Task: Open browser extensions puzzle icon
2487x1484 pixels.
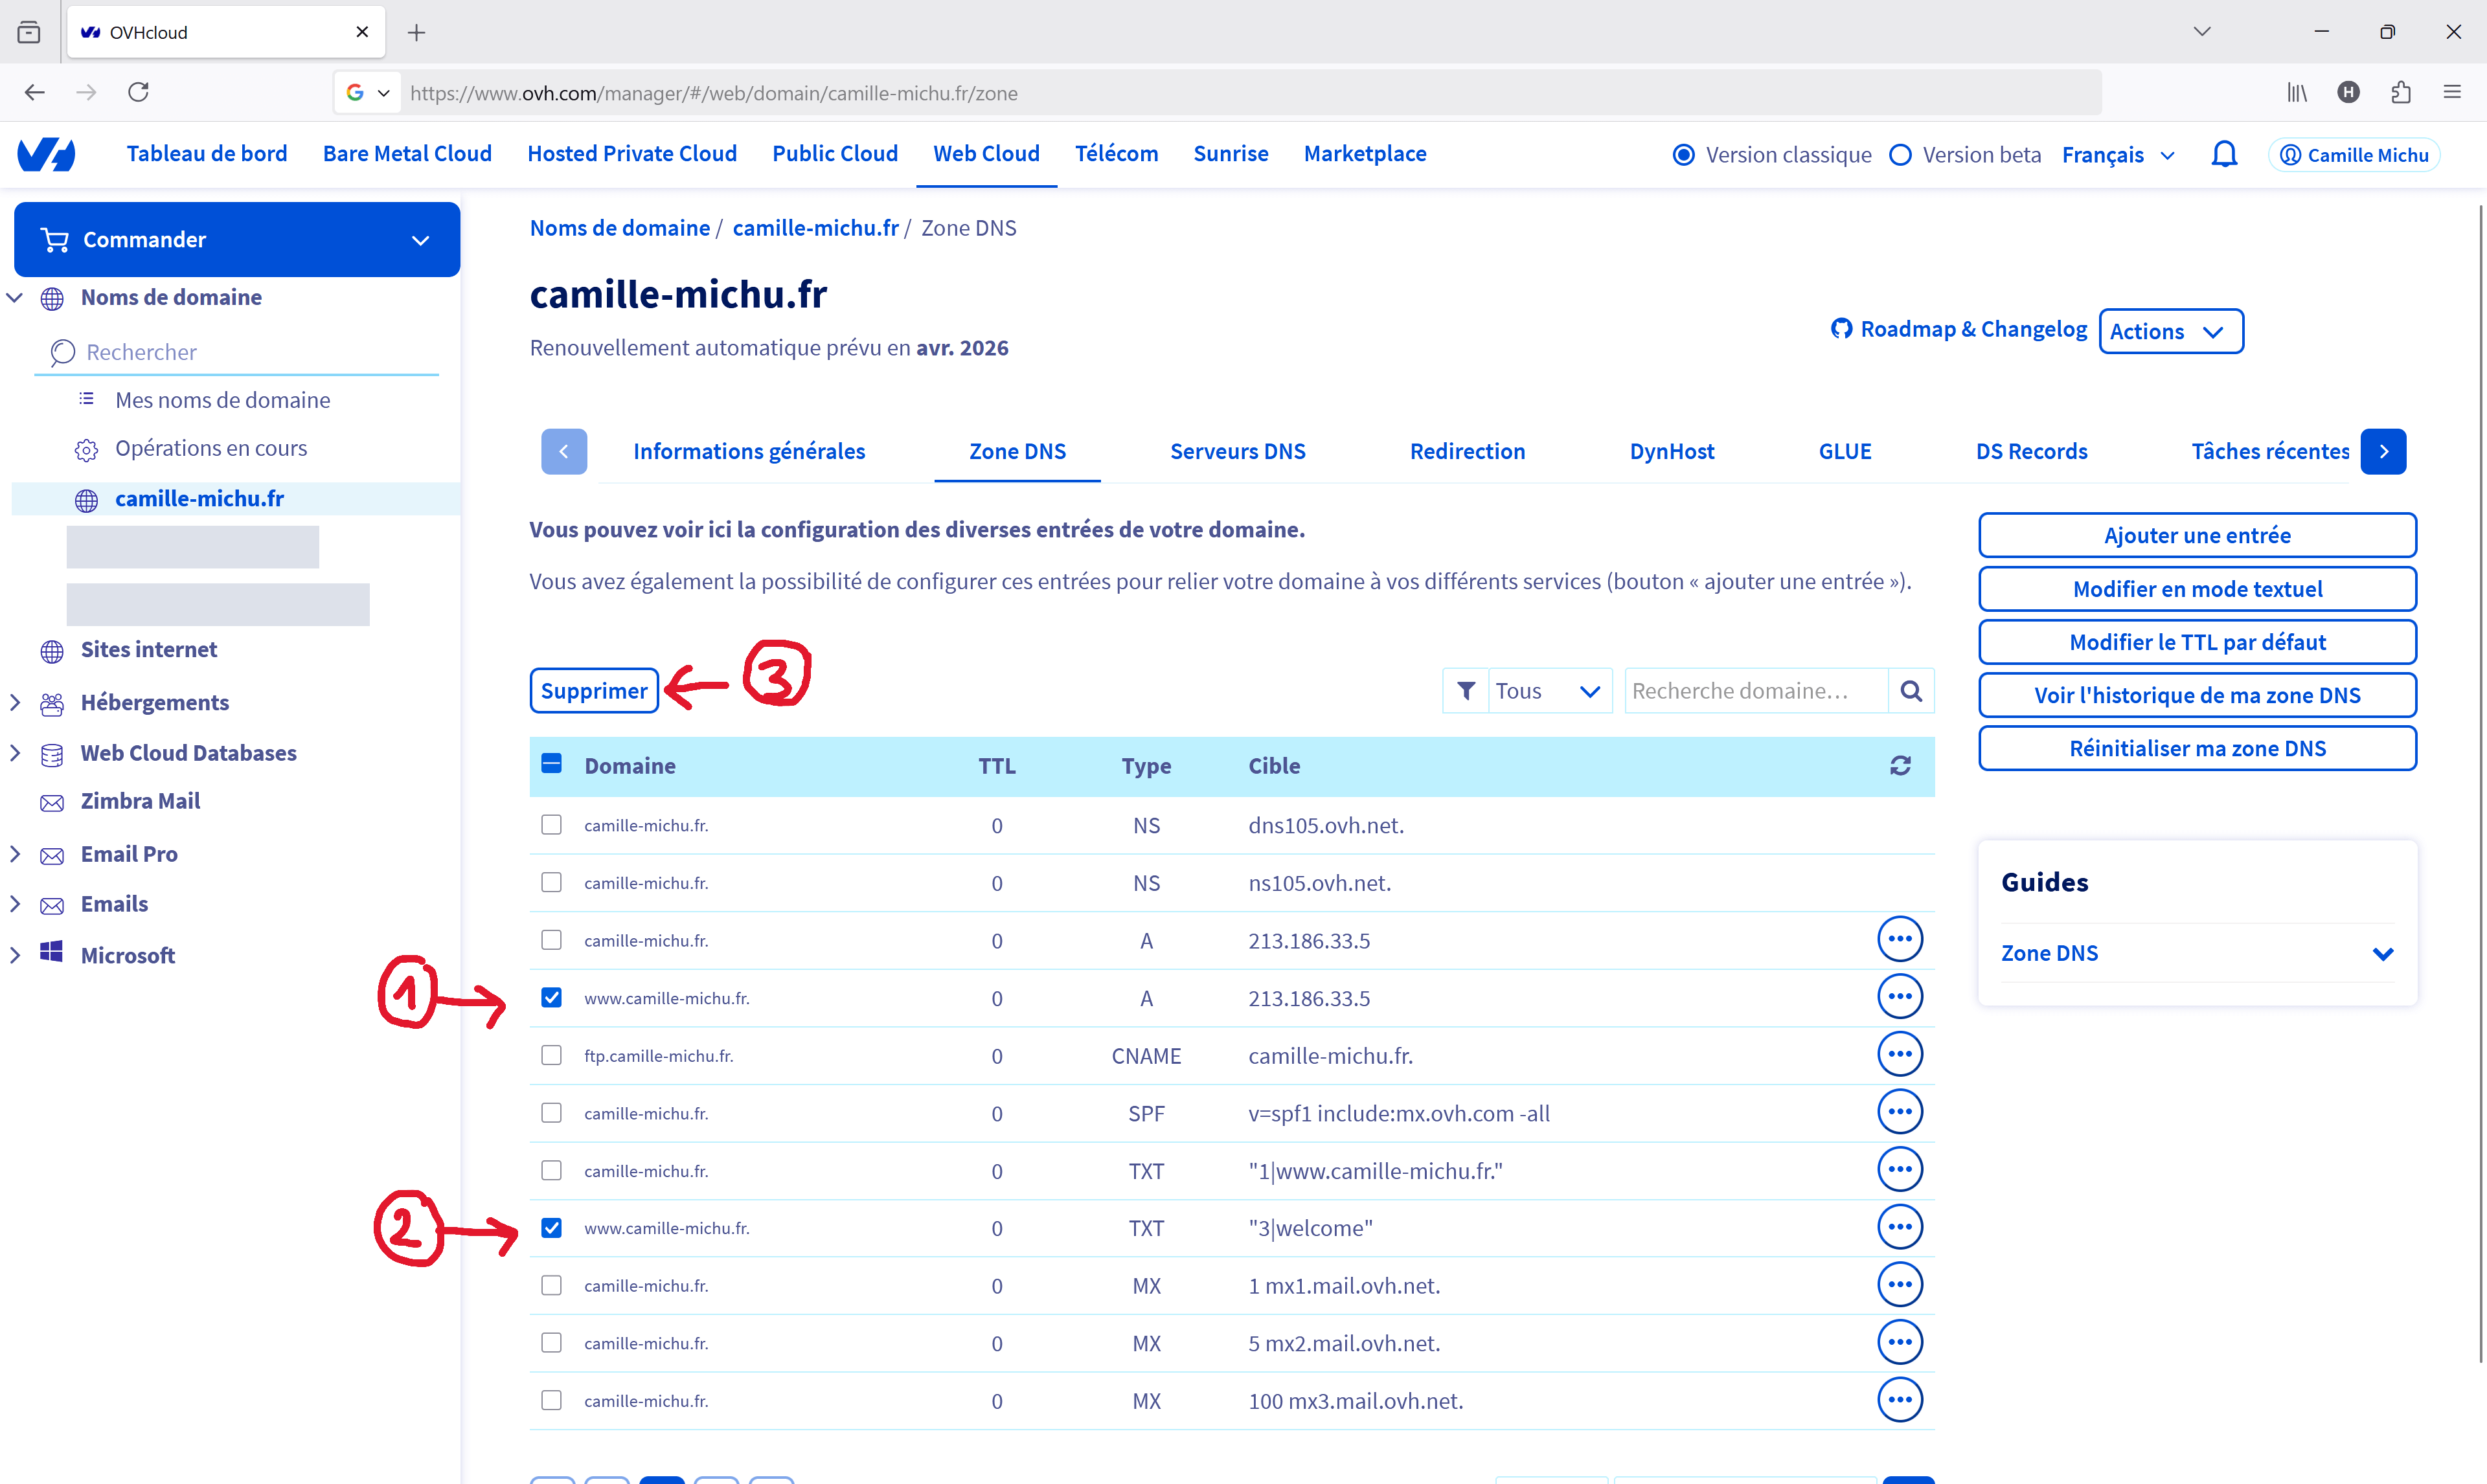Action: tap(2400, 92)
